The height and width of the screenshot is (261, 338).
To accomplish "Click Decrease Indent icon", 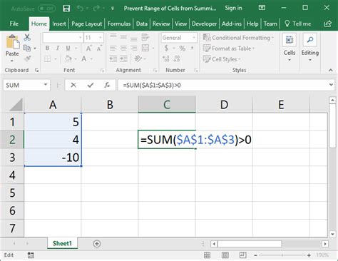I will click(113, 58).
